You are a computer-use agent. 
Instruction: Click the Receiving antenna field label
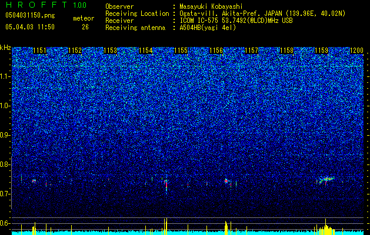tap(135, 28)
